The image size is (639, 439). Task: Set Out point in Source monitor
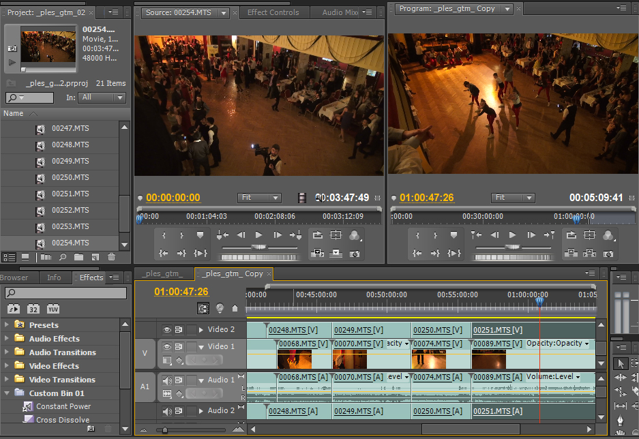click(x=182, y=235)
